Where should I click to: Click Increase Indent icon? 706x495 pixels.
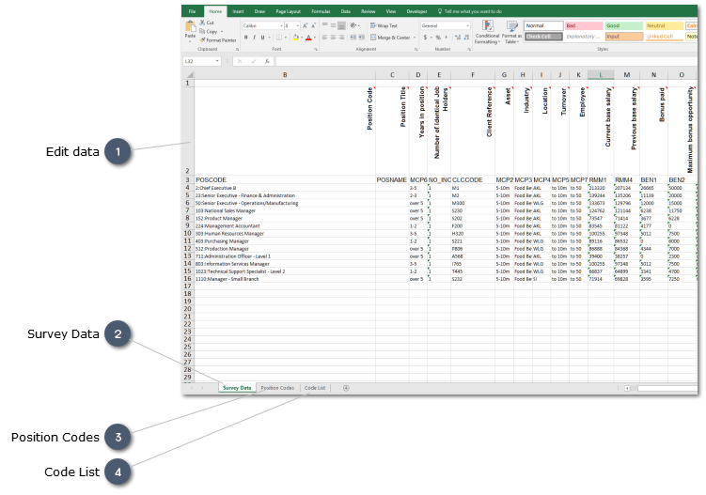(361, 38)
